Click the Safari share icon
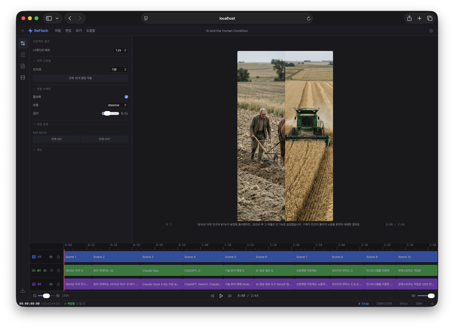This screenshot has width=454, height=328. (409, 18)
